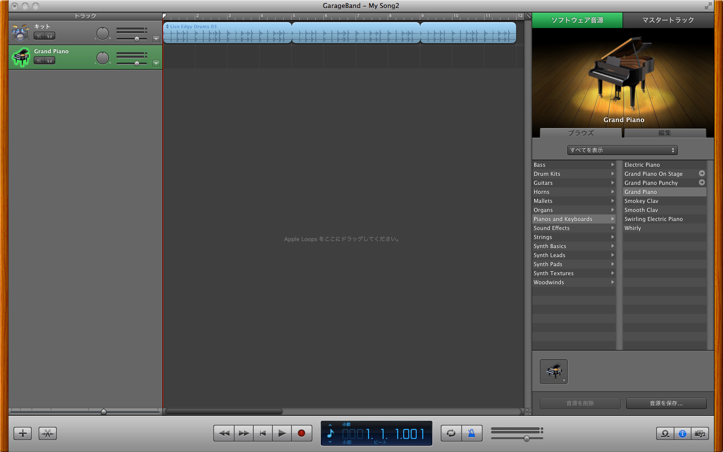The image size is (723, 452).
Task: Choose Grand Piano in the instrument list
Action: coord(665,192)
